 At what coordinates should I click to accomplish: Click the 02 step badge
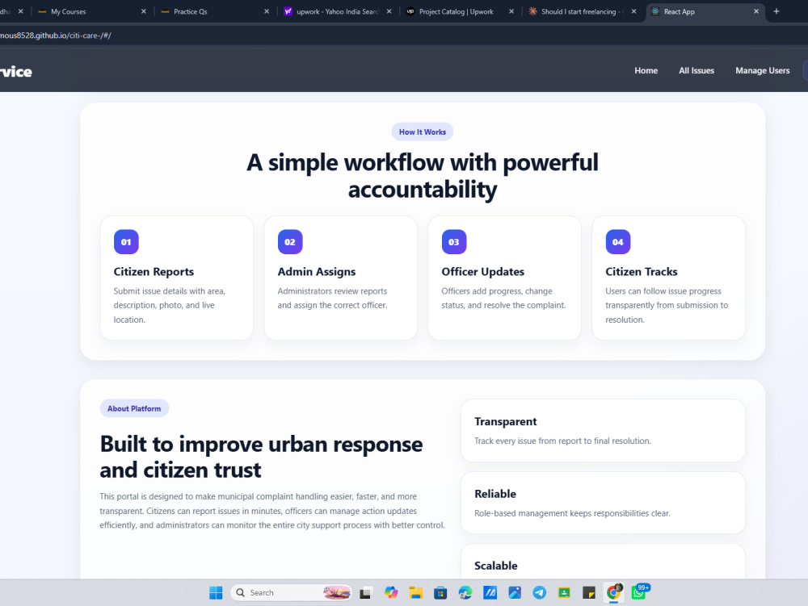290,242
